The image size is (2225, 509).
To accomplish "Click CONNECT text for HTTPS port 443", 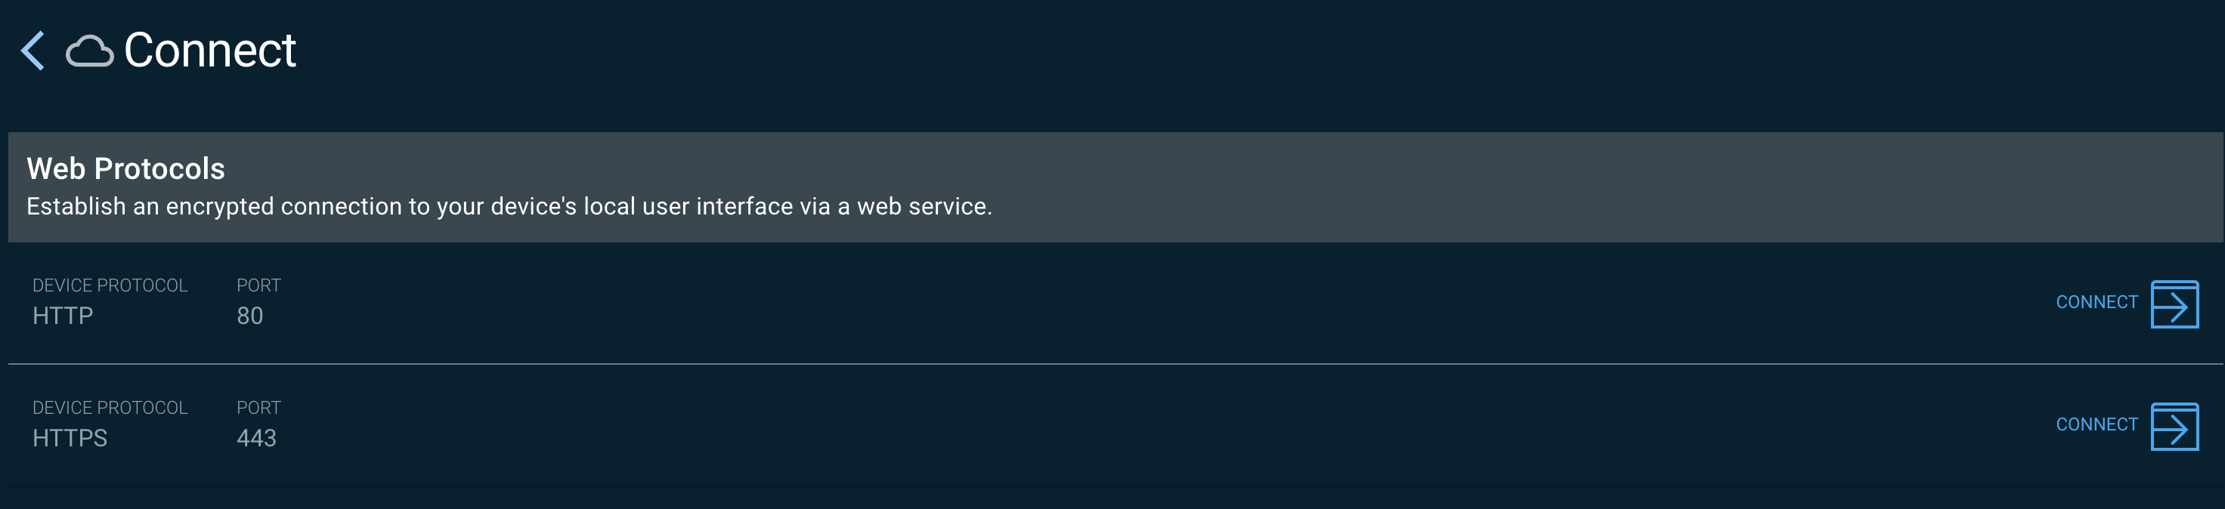I will point(2097,425).
